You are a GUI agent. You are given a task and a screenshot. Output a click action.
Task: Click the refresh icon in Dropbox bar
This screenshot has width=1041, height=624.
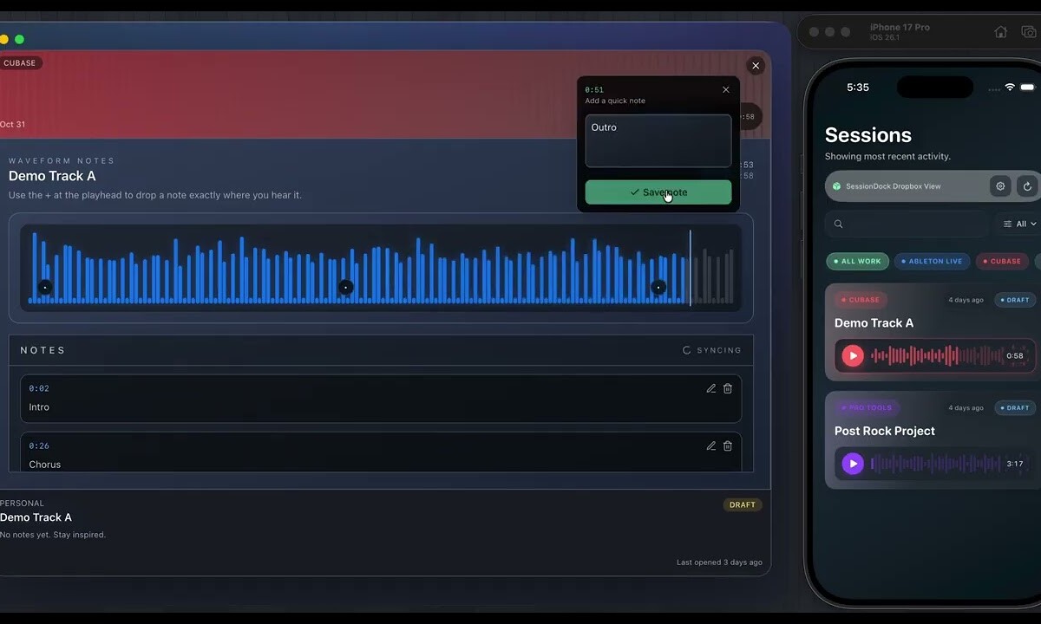[x=1027, y=186]
